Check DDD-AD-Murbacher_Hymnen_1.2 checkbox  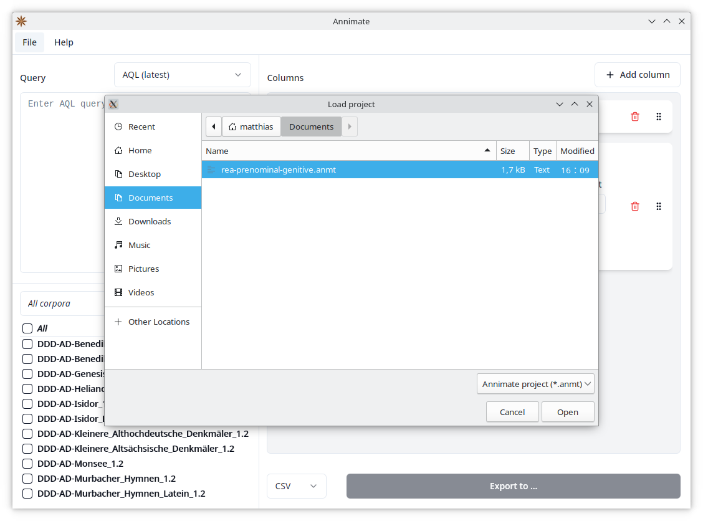pyautogui.click(x=27, y=479)
